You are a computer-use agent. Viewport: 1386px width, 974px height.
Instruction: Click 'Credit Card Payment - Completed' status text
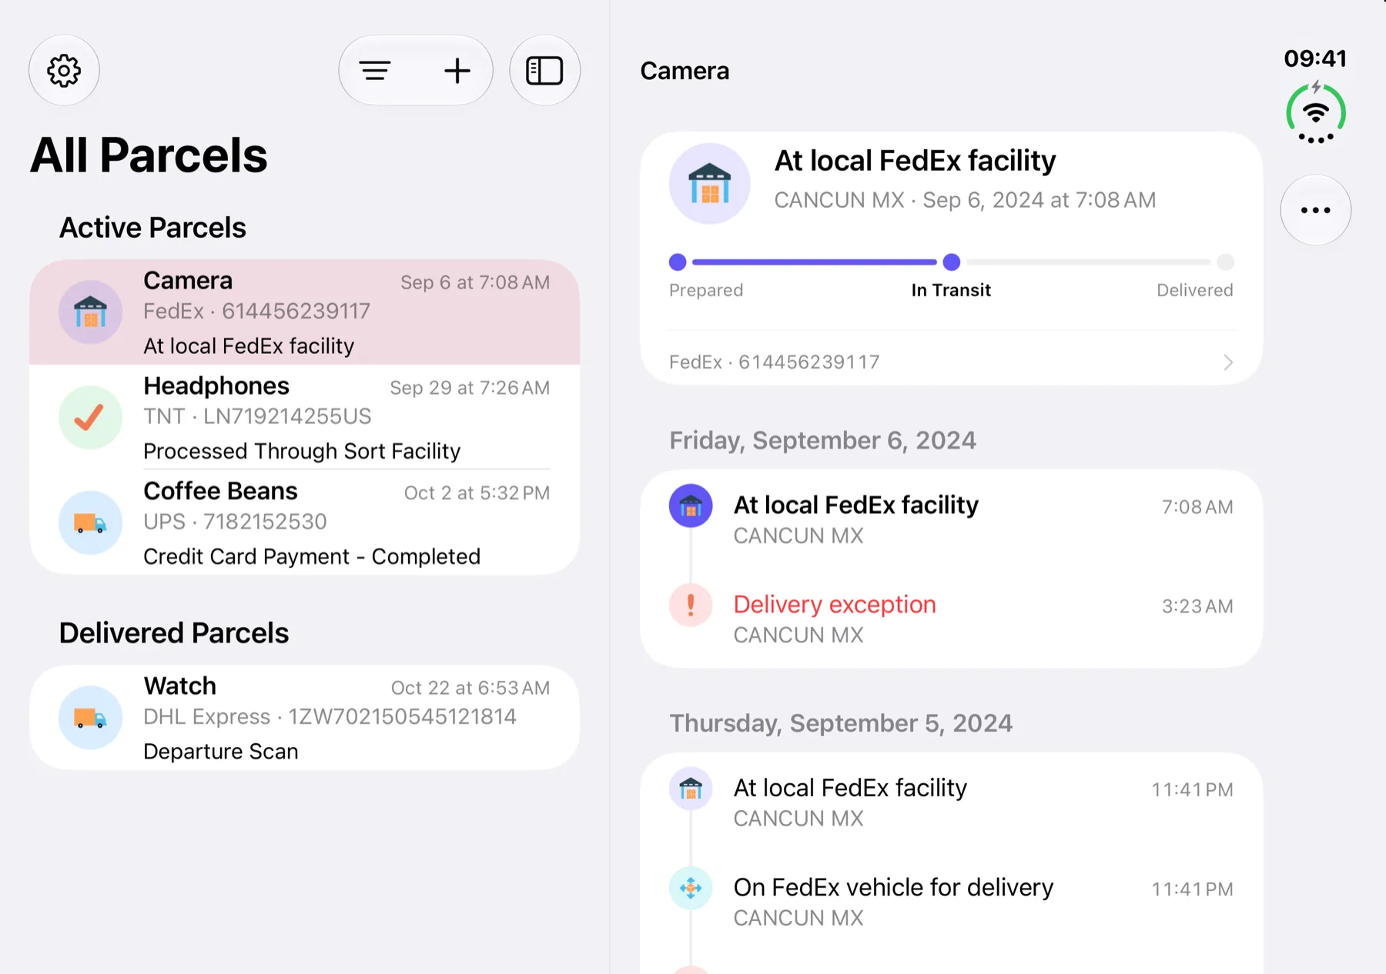312,556
